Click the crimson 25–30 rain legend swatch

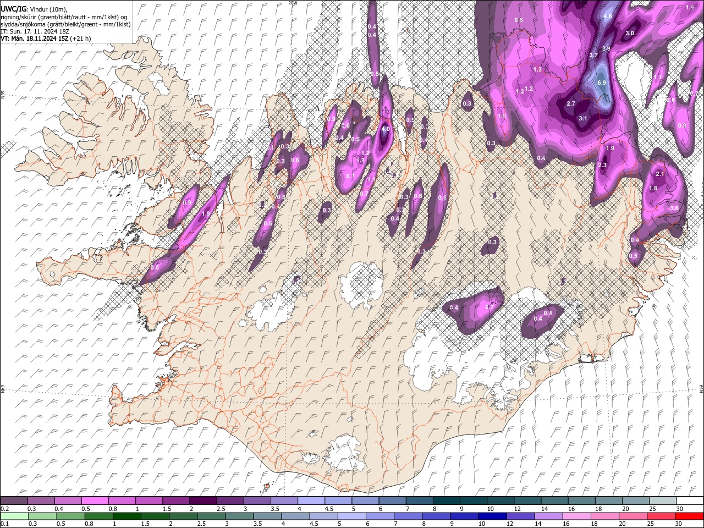pos(661,516)
